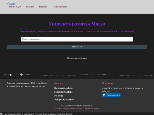Click the footer Подписка heading

click(x=108, y=83)
